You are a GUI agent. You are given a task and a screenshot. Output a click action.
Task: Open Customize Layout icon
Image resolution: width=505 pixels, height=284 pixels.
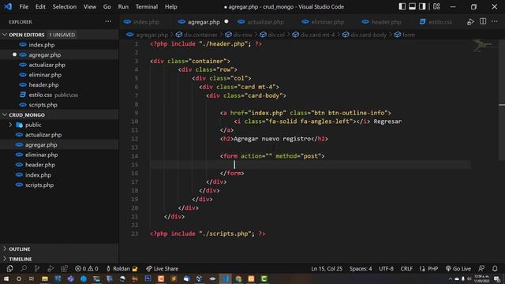[436, 6]
